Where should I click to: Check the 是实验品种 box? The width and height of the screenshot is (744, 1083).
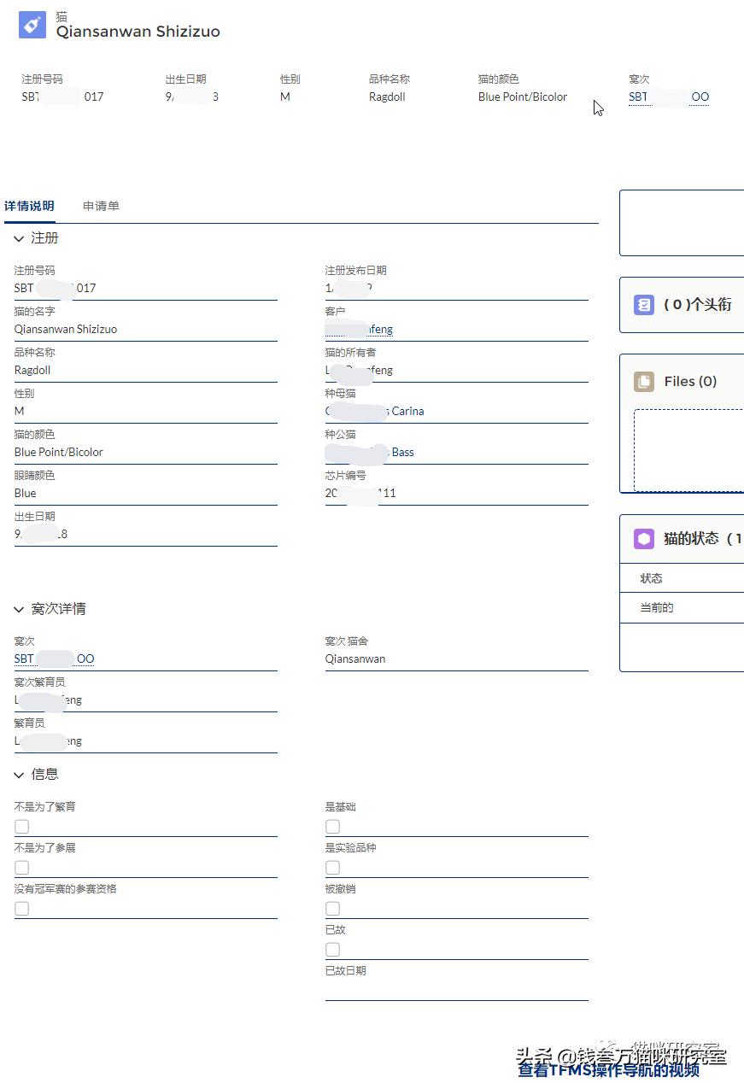tap(331, 868)
